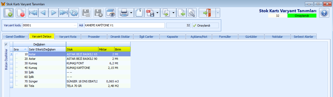This screenshot has height=97, width=333.
Task: Open the wrench settings tool
Action: [192, 13]
